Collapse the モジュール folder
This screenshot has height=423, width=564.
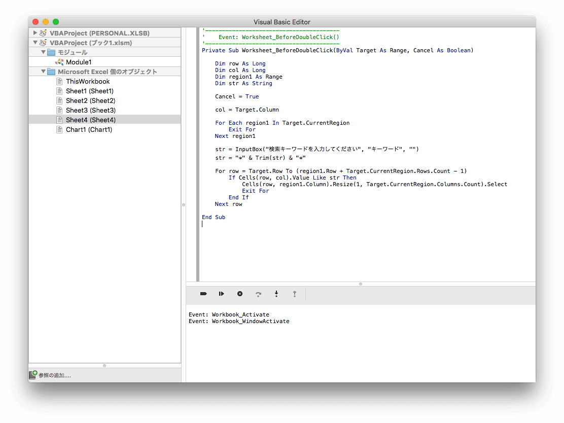(43, 52)
